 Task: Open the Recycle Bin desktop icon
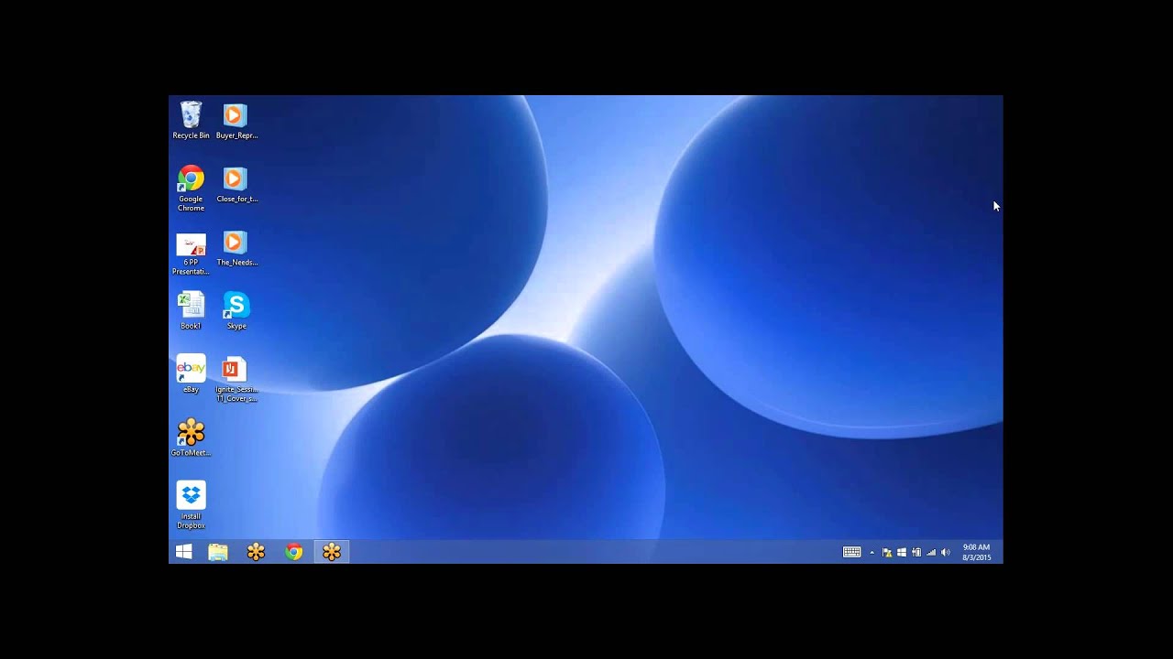click(191, 121)
